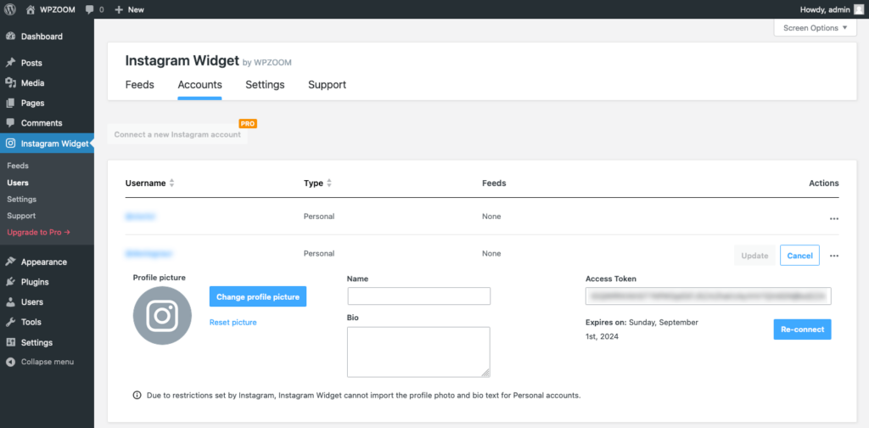Viewport: 869px width, 428px height.
Task: Click the Instagram Widget camera icon in sidebar
Action: coord(10,144)
